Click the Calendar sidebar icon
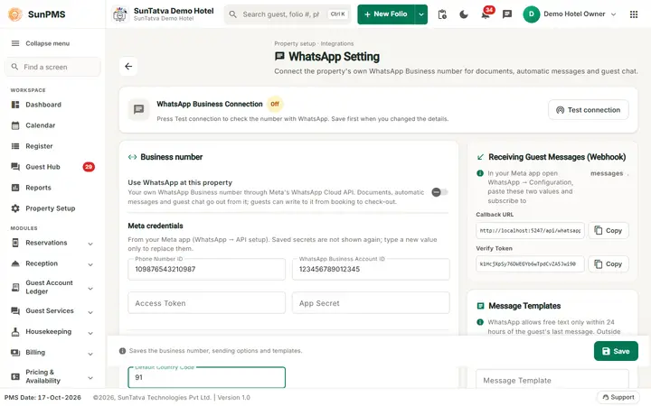This screenshot has width=651, height=406. [15, 125]
